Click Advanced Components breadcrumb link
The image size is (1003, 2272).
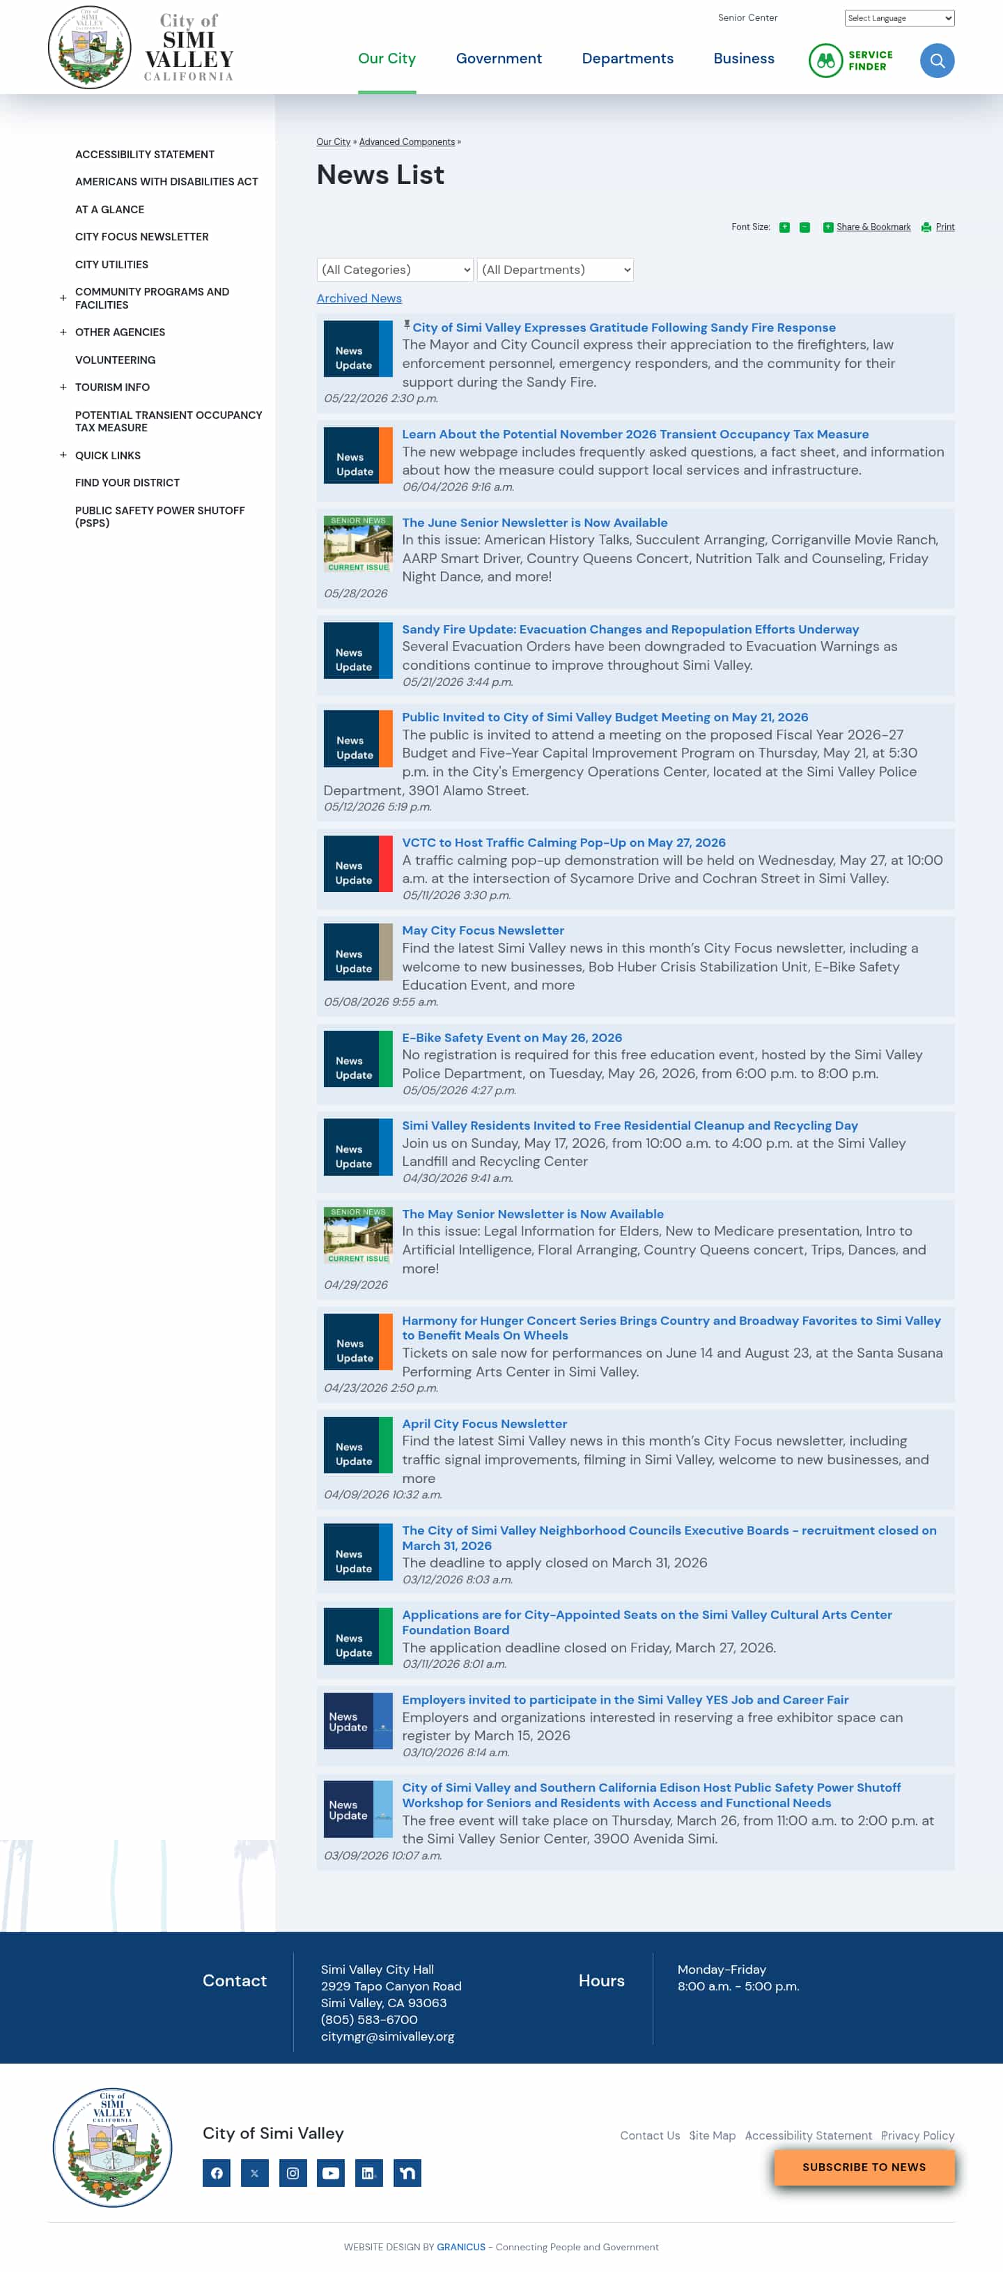[407, 142]
